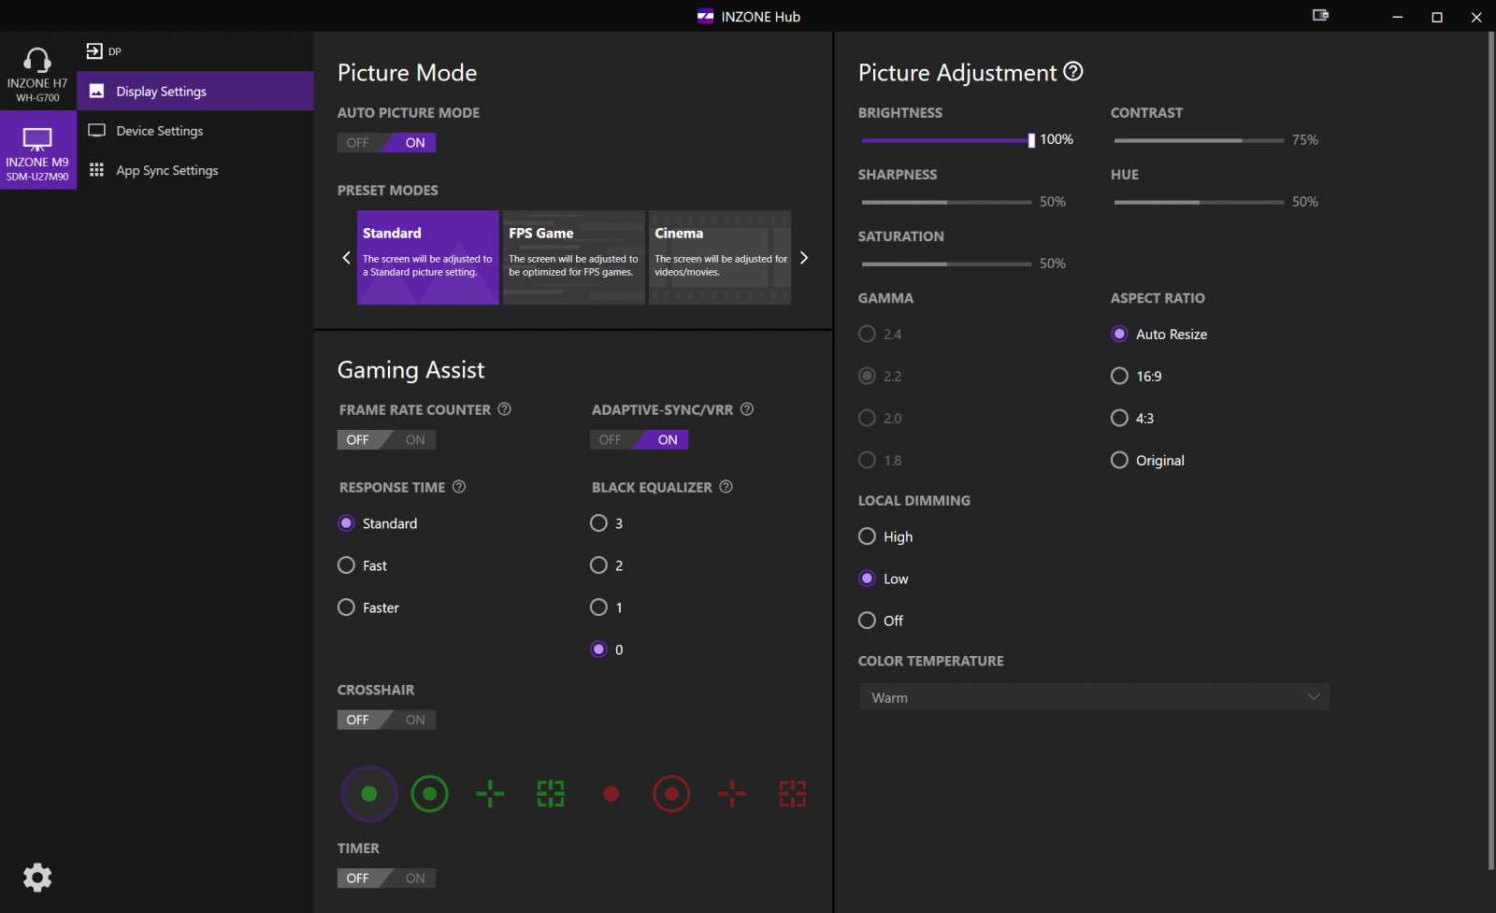Set Black Equalizer to 0
This screenshot has height=913, width=1496.
tap(607, 649)
